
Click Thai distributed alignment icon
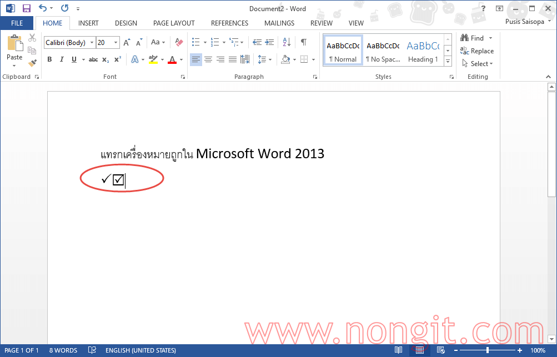(245, 59)
